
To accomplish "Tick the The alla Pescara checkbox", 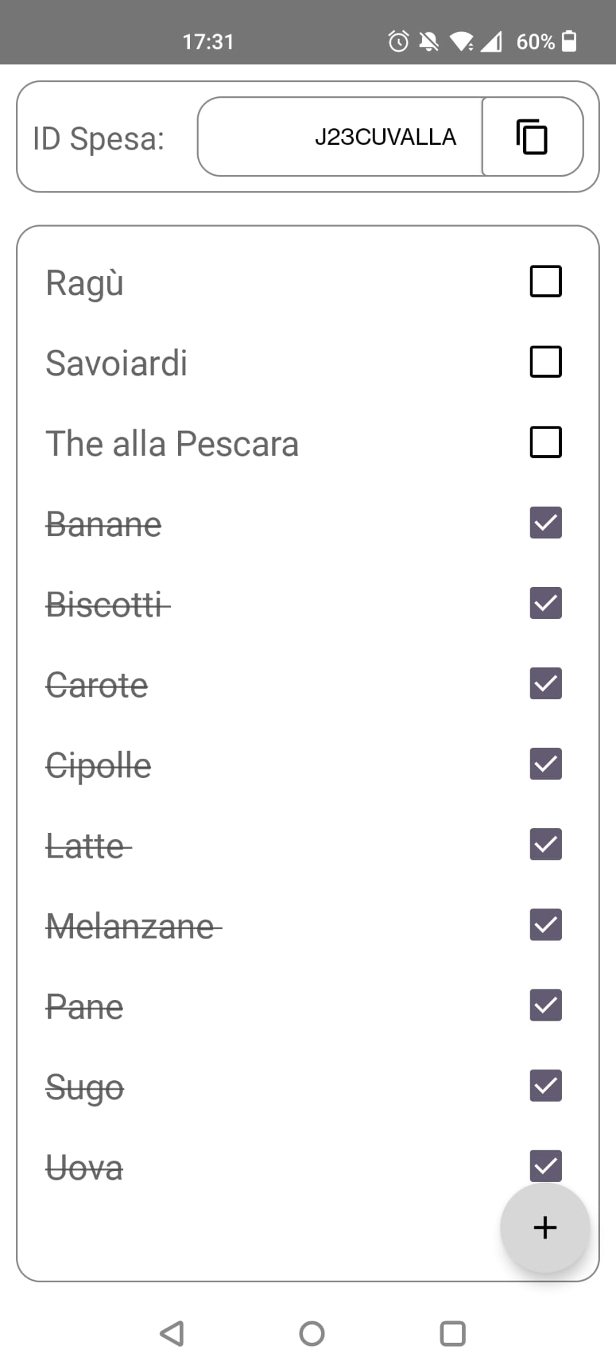I will click(x=545, y=443).
